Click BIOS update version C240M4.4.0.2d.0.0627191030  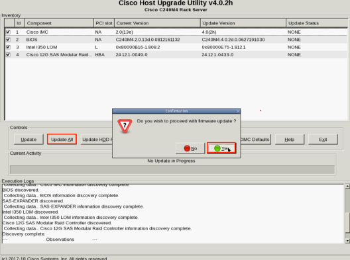[233, 40]
